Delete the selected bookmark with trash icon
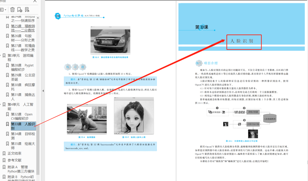 pyautogui.click(x=12, y=10)
